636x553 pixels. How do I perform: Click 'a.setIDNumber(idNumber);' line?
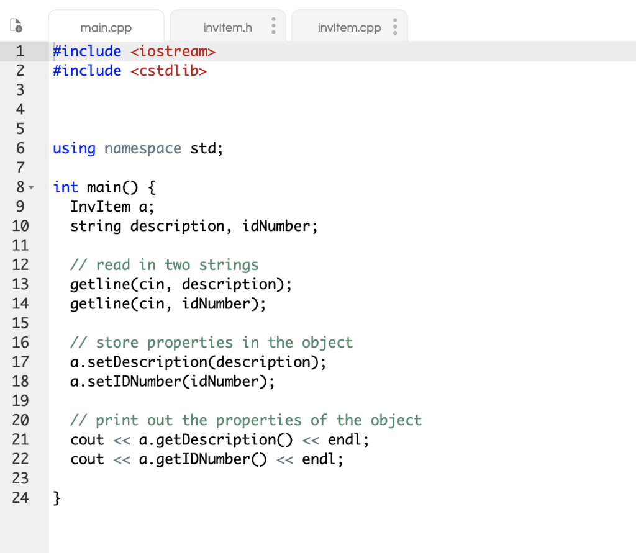click(x=173, y=382)
